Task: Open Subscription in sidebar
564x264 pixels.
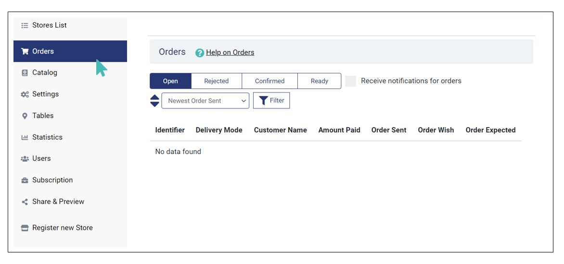Action: pos(70,180)
